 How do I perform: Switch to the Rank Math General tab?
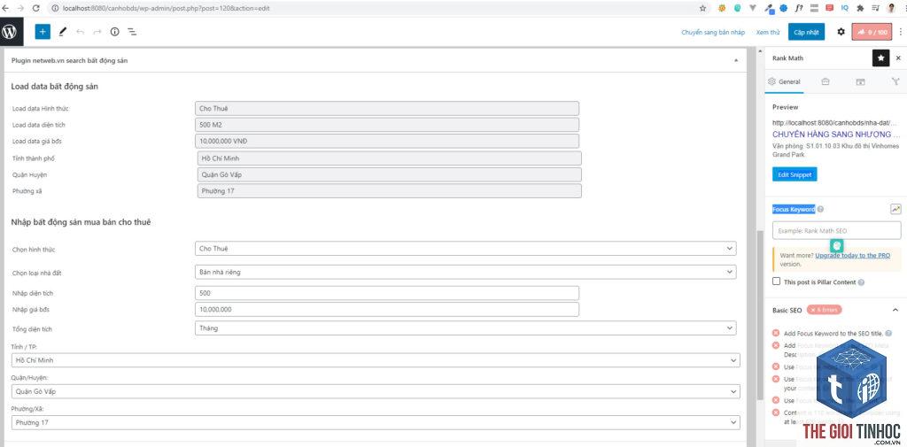point(785,82)
